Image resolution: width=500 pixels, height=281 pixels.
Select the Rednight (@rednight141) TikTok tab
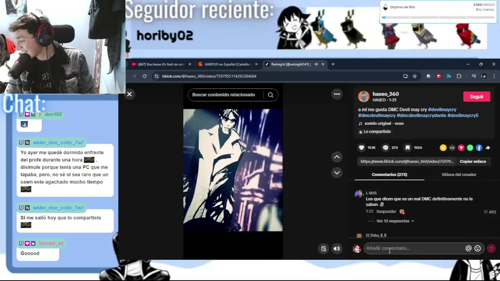[x=290, y=64]
